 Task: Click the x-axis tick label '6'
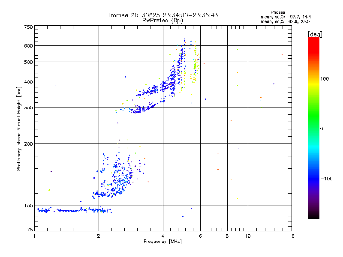point(200,236)
